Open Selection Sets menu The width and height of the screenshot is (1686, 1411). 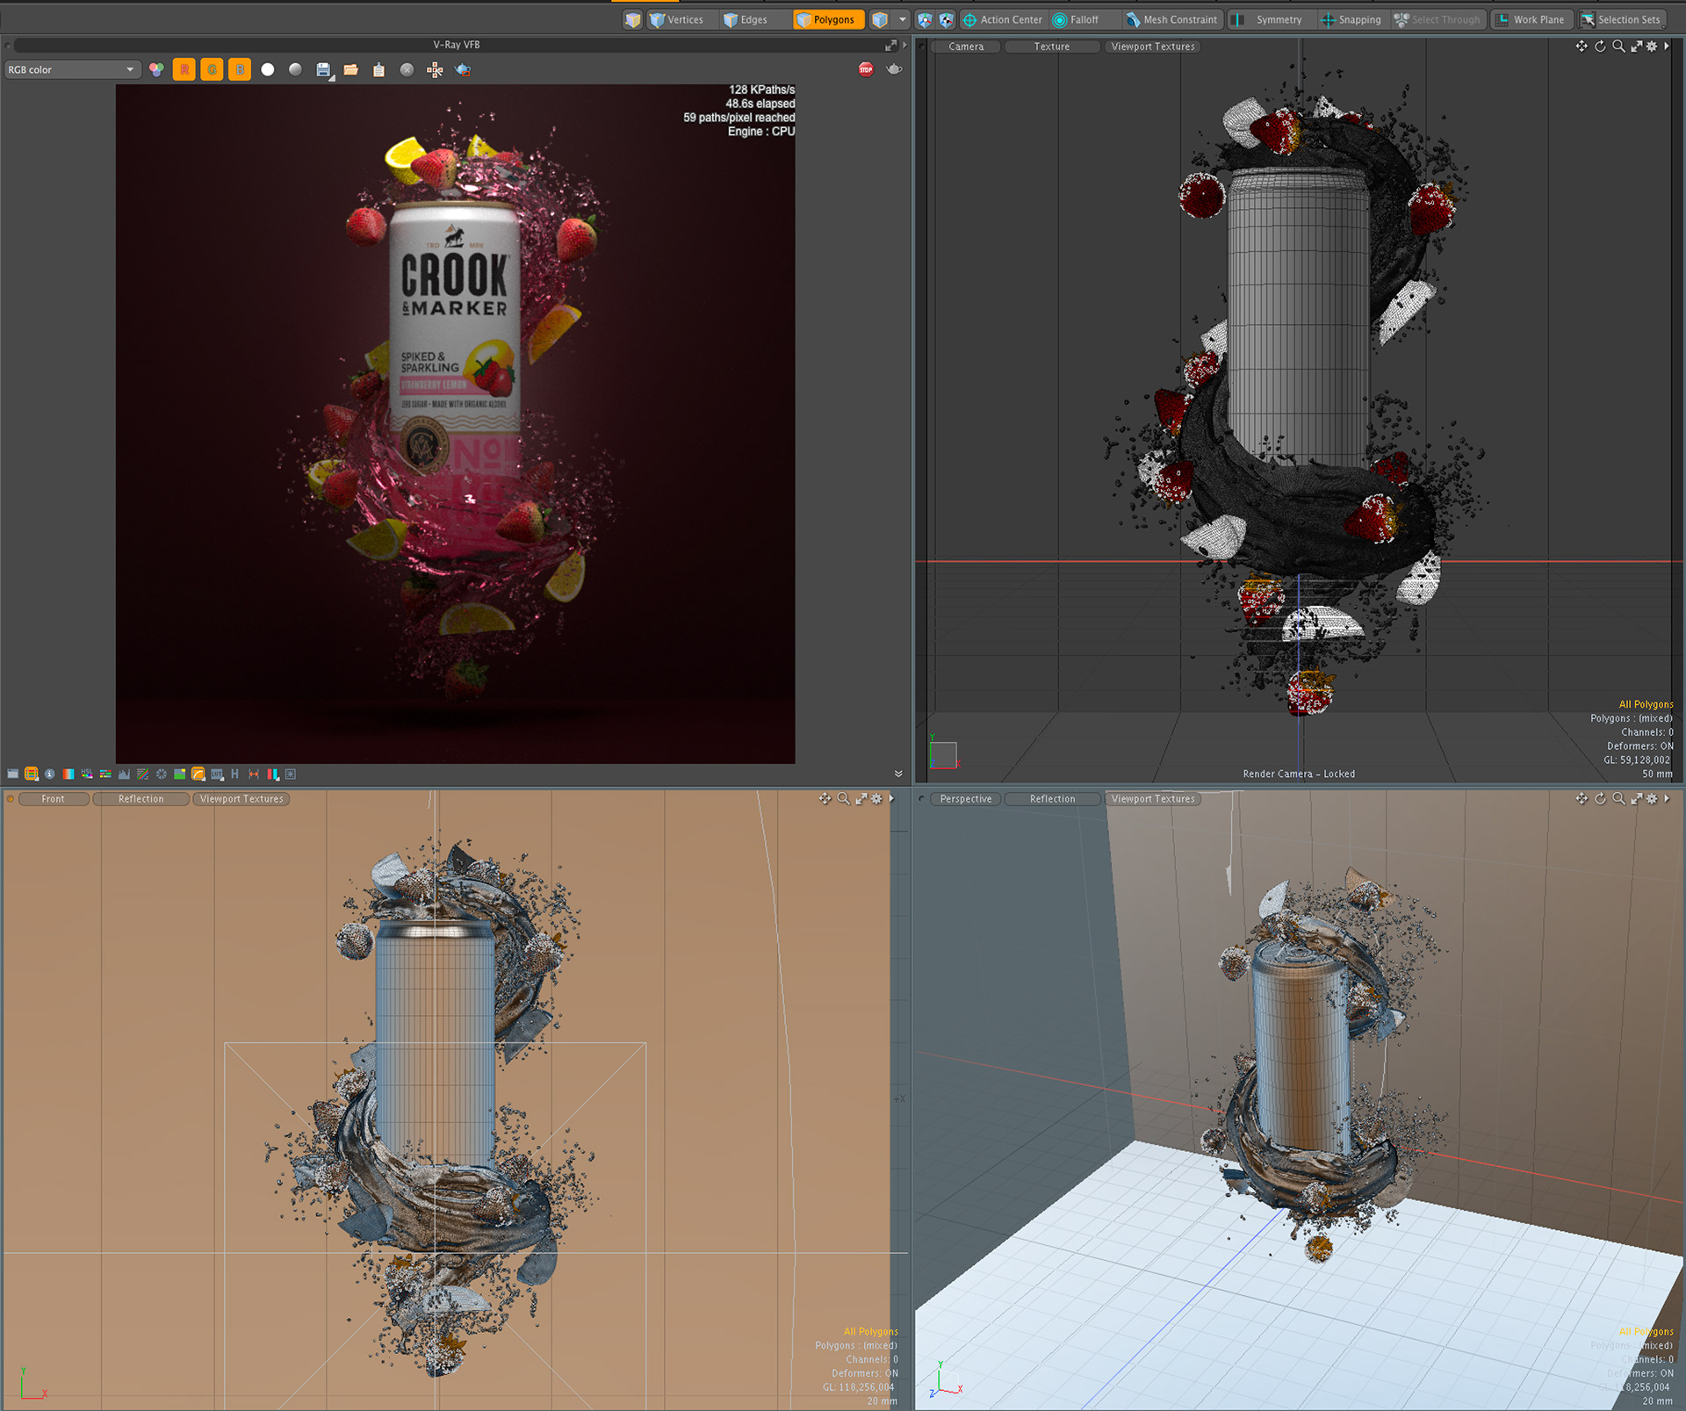[1621, 19]
